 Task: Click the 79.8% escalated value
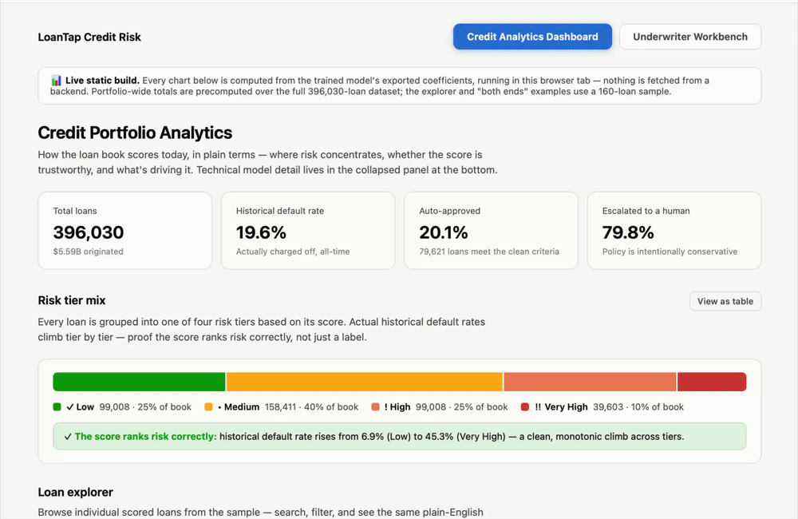[x=628, y=232]
